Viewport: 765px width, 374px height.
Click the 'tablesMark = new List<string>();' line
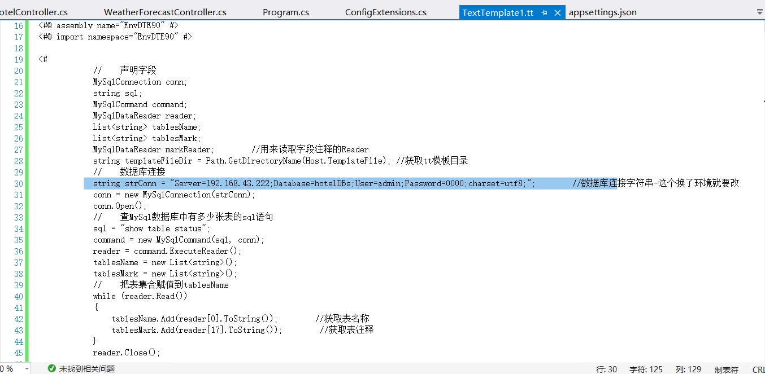tap(165, 274)
